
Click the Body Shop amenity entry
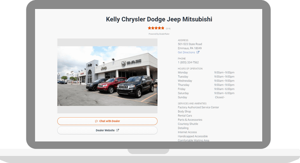pyautogui.click(x=184, y=112)
